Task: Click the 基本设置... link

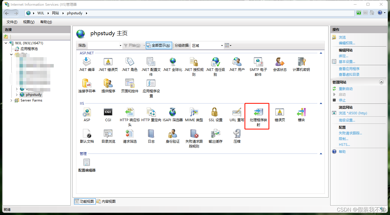Action: click(347, 62)
